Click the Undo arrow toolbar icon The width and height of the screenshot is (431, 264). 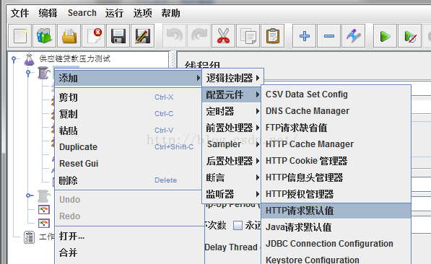(175, 36)
